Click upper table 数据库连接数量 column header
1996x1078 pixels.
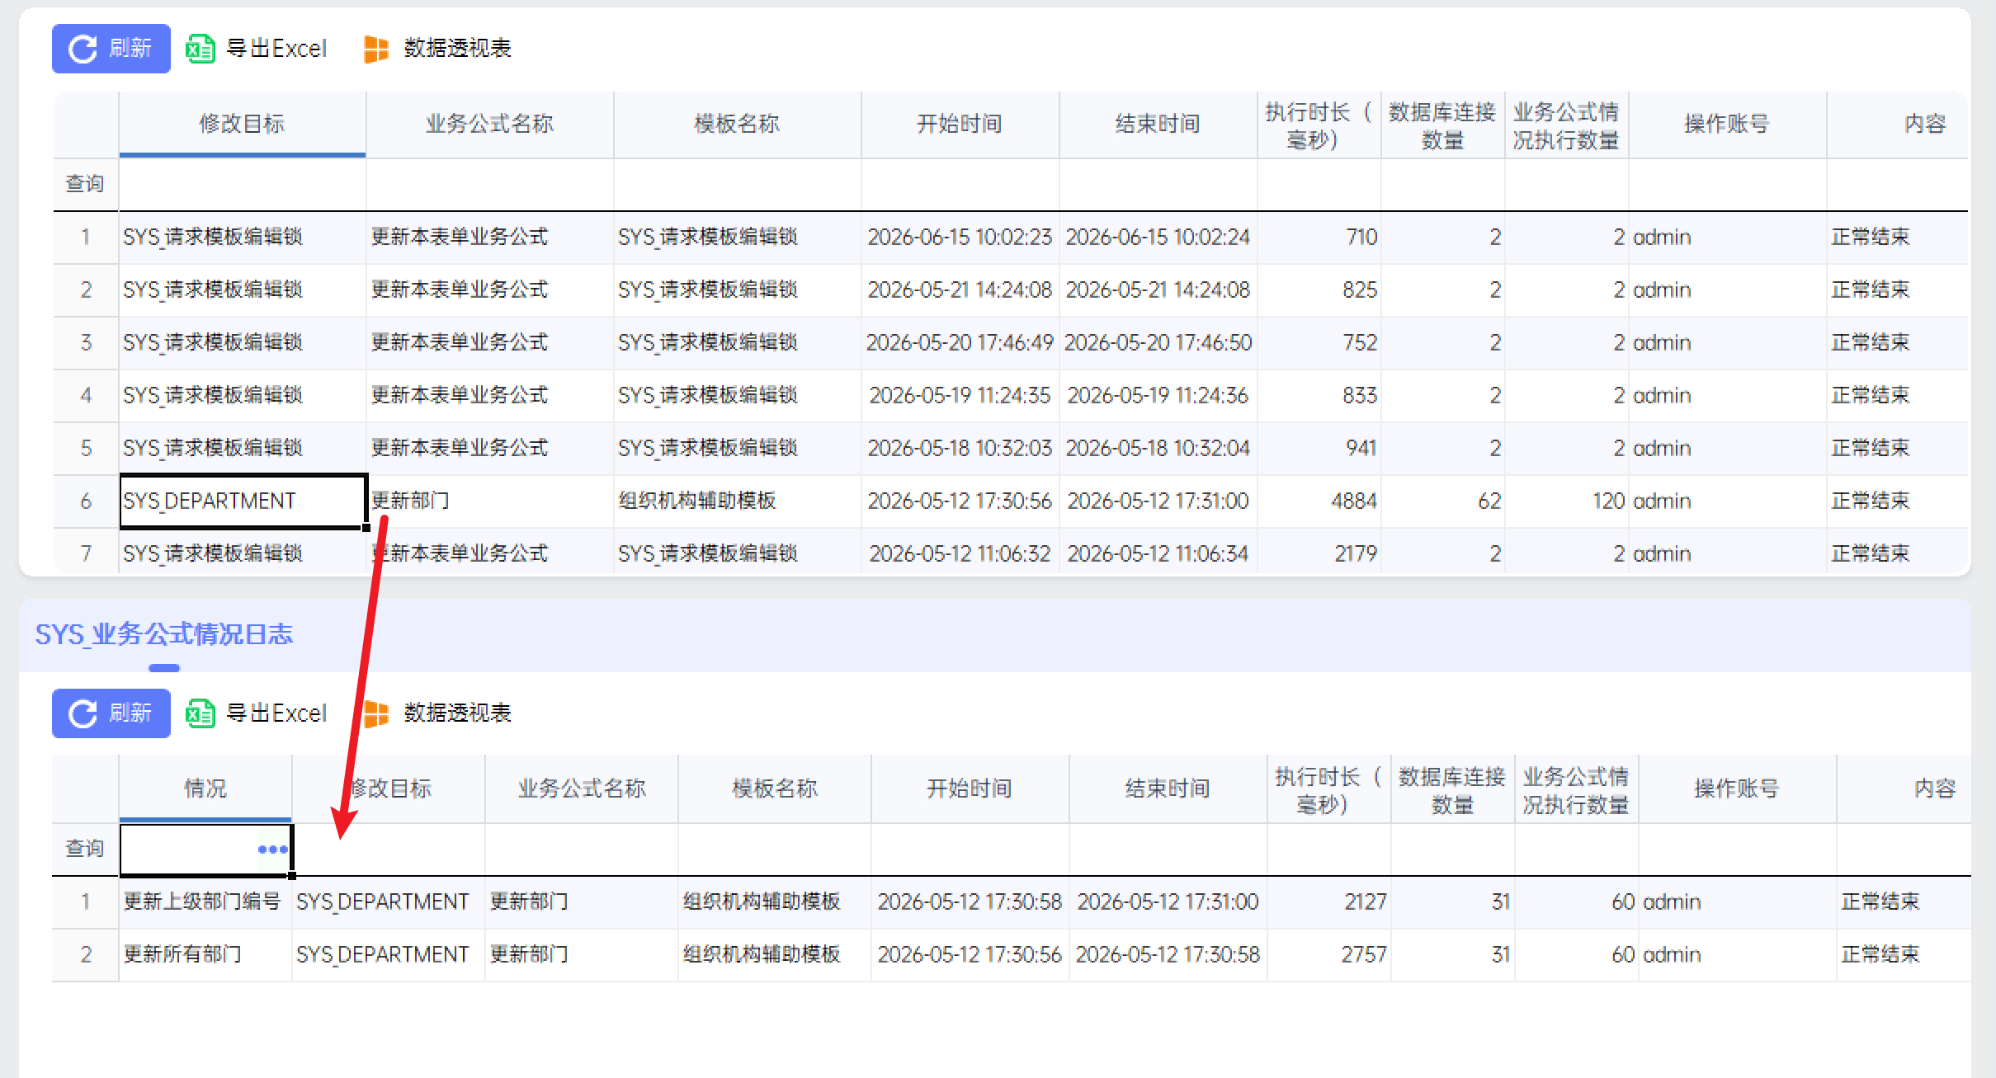tap(1443, 125)
